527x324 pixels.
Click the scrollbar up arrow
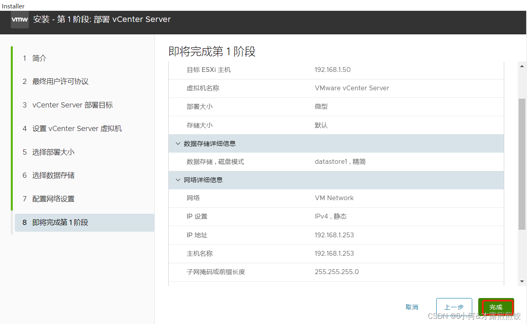click(x=522, y=66)
